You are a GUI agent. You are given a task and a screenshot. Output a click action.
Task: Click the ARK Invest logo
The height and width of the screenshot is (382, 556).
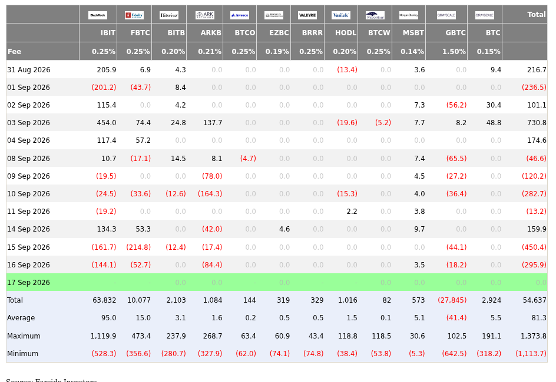point(204,15)
